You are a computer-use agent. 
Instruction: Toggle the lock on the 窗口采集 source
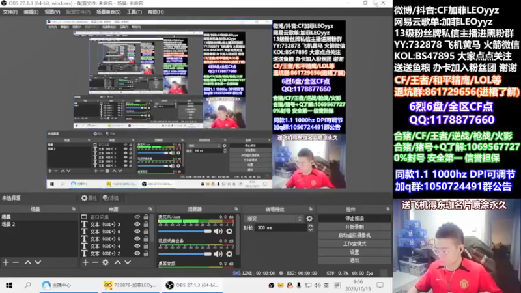point(146,217)
